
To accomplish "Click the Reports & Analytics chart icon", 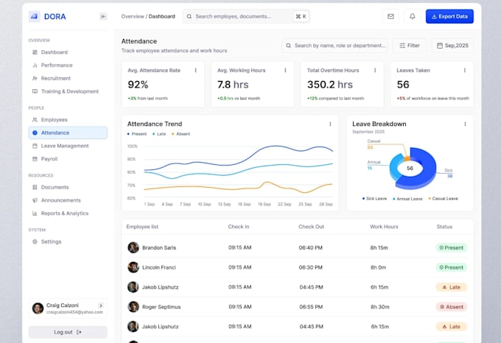I will point(35,213).
